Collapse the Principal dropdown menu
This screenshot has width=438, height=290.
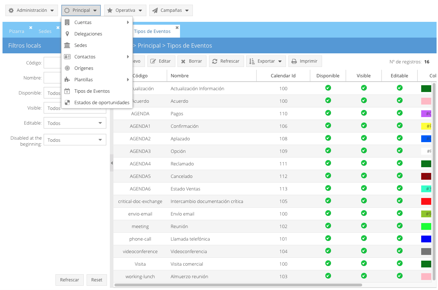[x=81, y=10]
